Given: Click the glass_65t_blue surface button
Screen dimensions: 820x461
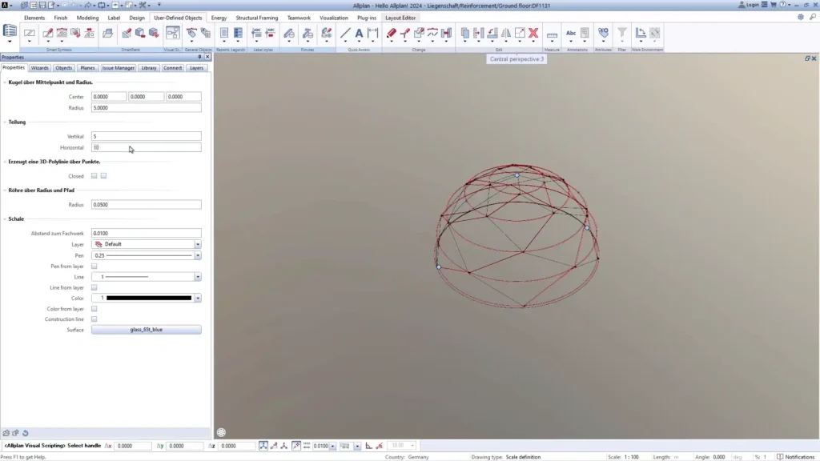Looking at the screenshot, I should point(146,329).
